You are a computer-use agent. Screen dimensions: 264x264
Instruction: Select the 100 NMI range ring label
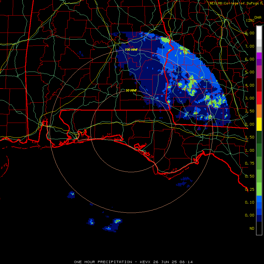131,50
